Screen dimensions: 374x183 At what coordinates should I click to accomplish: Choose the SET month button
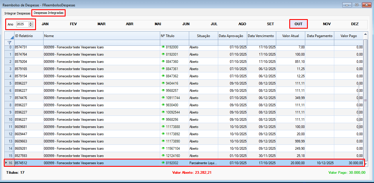pos(270,24)
